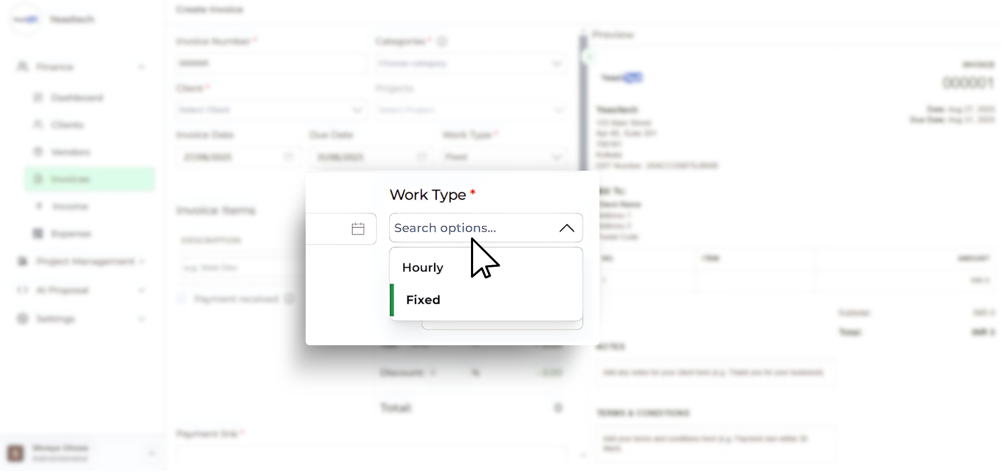Open the calendar icon in zoomed date field

click(x=358, y=229)
